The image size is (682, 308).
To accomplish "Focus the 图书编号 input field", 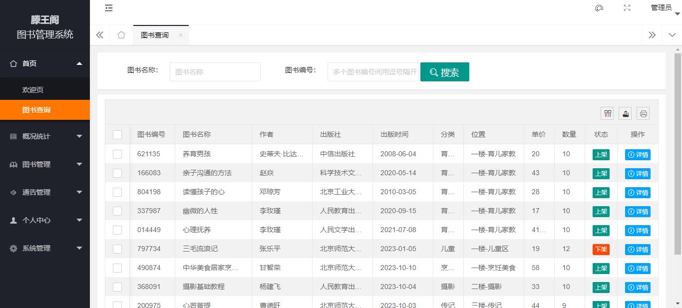I will pos(373,72).
